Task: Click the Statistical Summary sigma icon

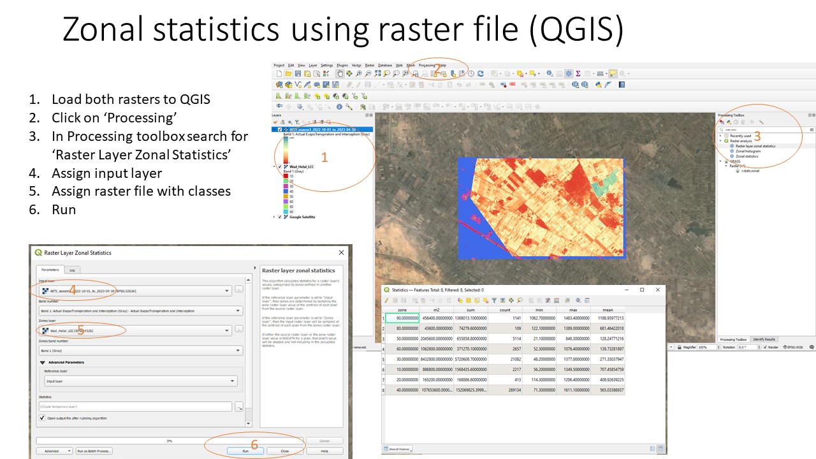Action: point(578,74)
